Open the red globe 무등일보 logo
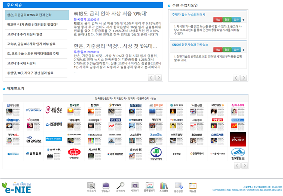Screen dimensions: 283x196 pyautogui.click(x=74, y=153)
